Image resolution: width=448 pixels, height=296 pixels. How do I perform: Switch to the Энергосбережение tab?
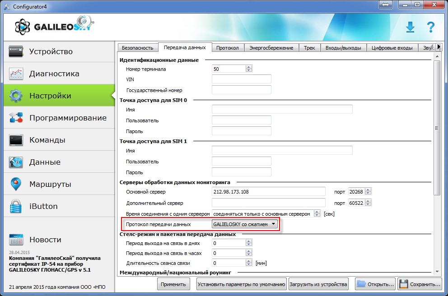click(x=271, y=48)
